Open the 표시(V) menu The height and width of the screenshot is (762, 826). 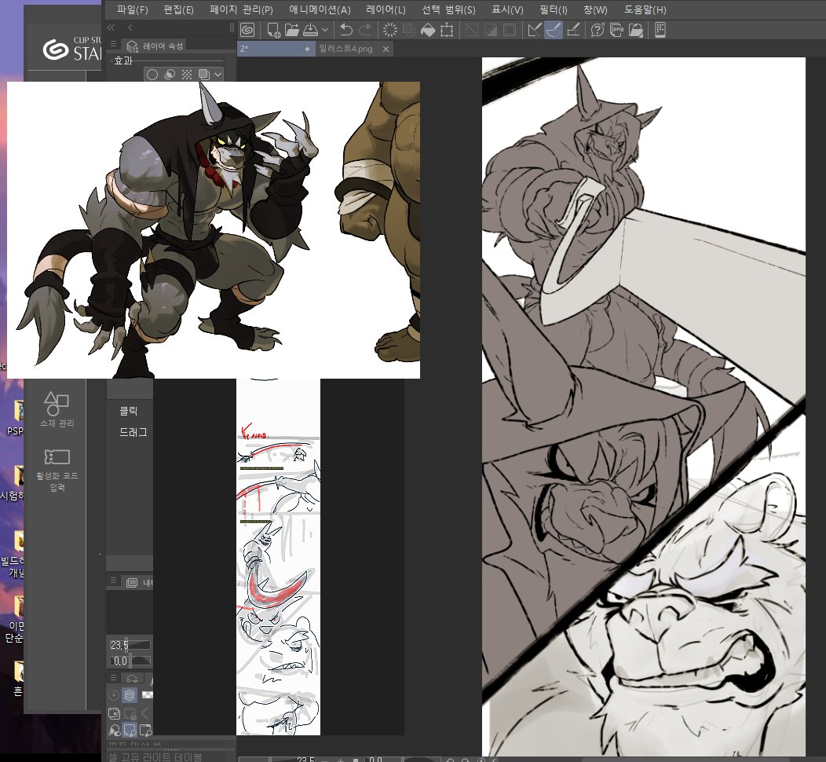[507, 9]
